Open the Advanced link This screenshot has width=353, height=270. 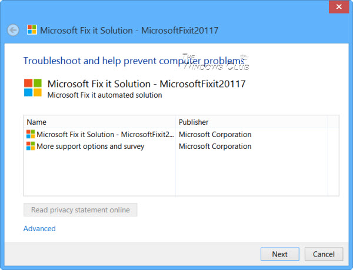[x=39, y=229]
